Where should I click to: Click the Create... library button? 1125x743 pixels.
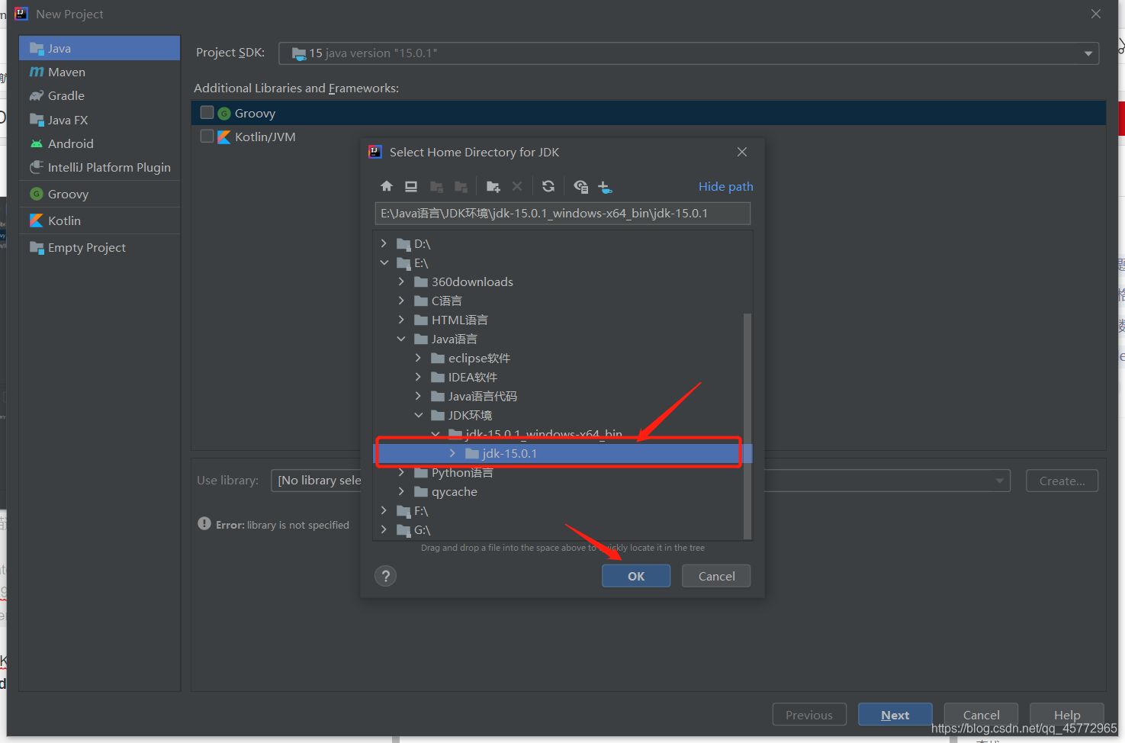(x=1062, y=481)
